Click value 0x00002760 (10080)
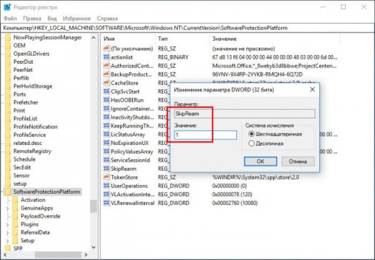 coord(235,203)
